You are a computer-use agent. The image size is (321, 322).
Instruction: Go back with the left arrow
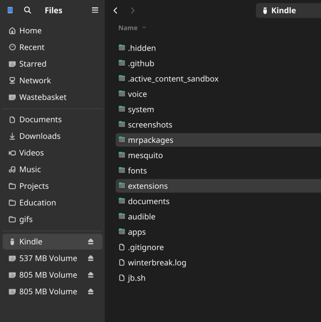coord(115,11)
